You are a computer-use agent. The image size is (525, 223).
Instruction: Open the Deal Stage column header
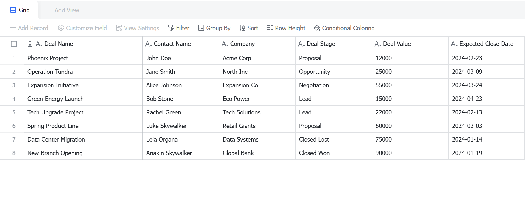click(x=334, y=44)
